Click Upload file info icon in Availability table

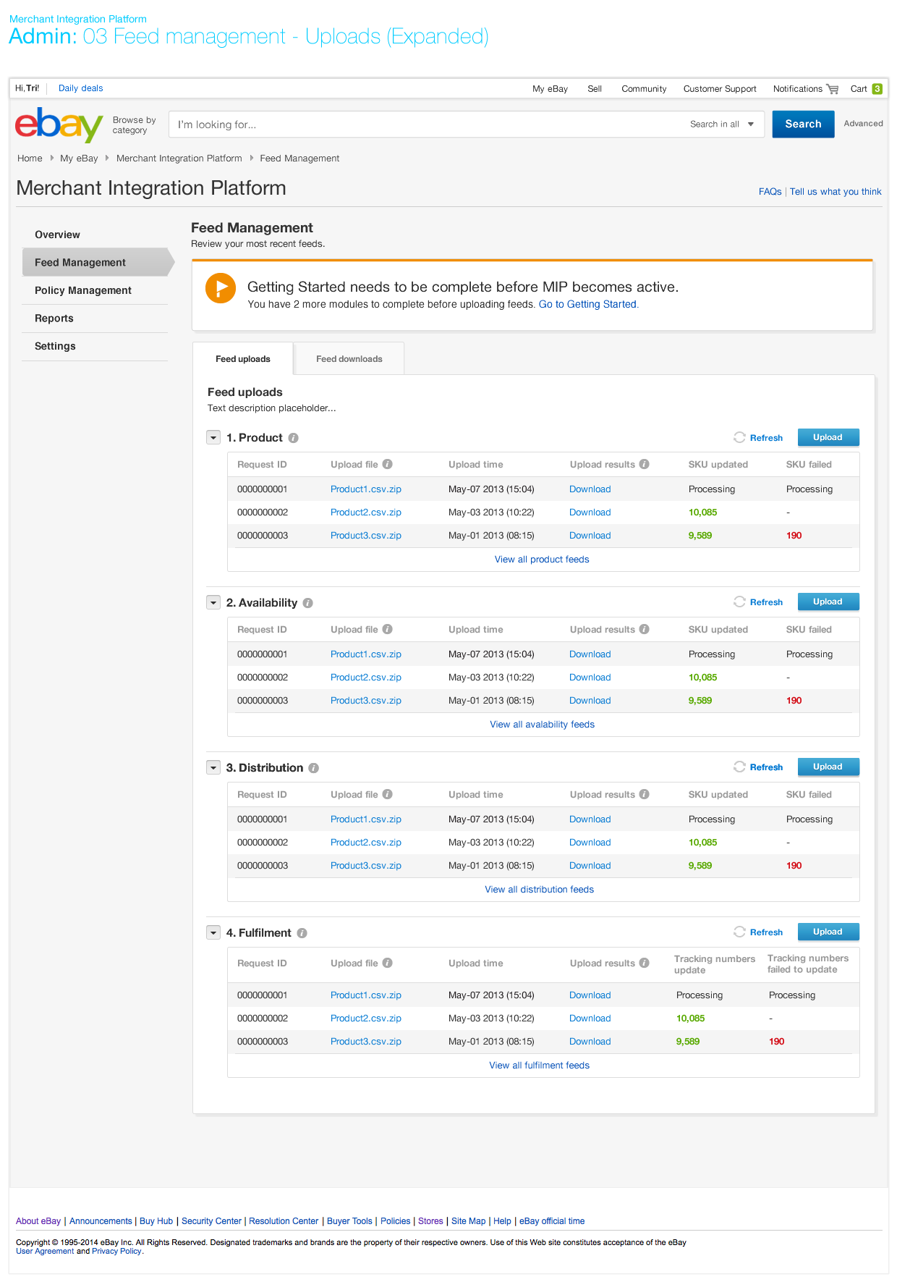(x=387, y=629)
